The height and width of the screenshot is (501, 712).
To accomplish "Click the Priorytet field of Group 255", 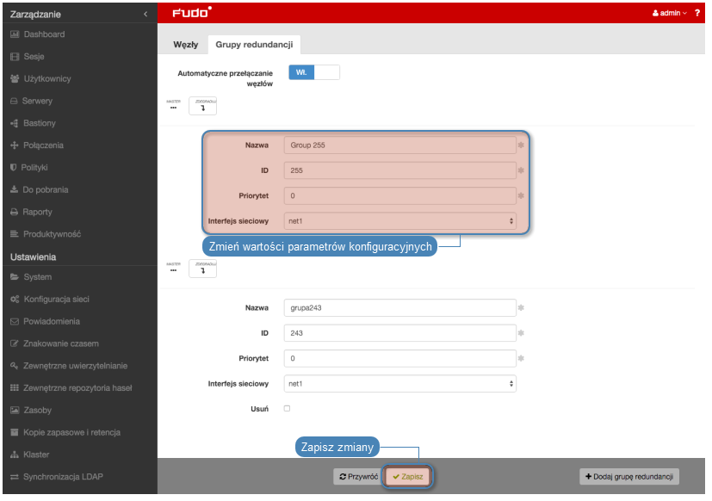I will (400, 196).
